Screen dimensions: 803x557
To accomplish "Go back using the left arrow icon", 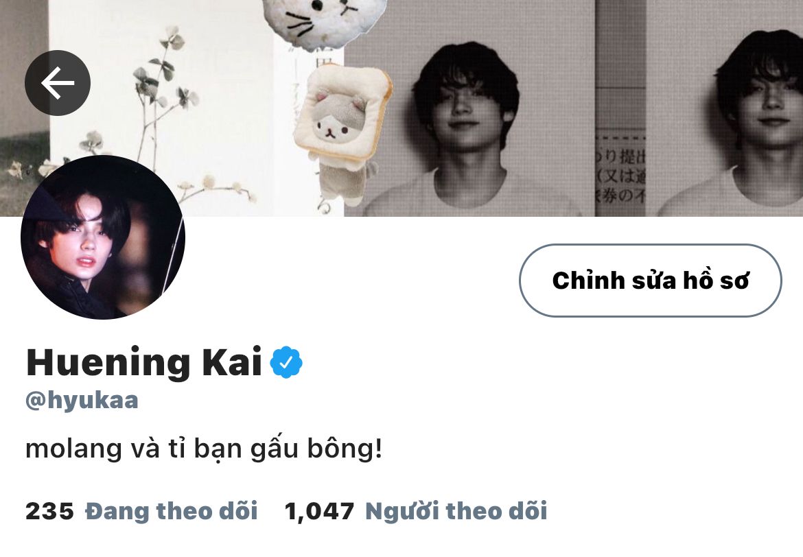I will click(x=58, y=83).
